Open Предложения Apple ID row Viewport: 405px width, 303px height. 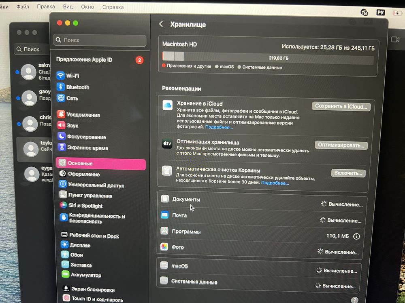click(x=100, y=60)
